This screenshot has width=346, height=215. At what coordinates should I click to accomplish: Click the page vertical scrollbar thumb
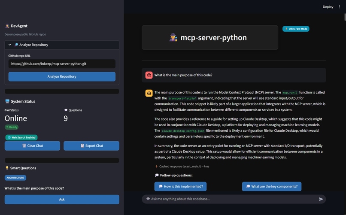(x=345, y=17)
